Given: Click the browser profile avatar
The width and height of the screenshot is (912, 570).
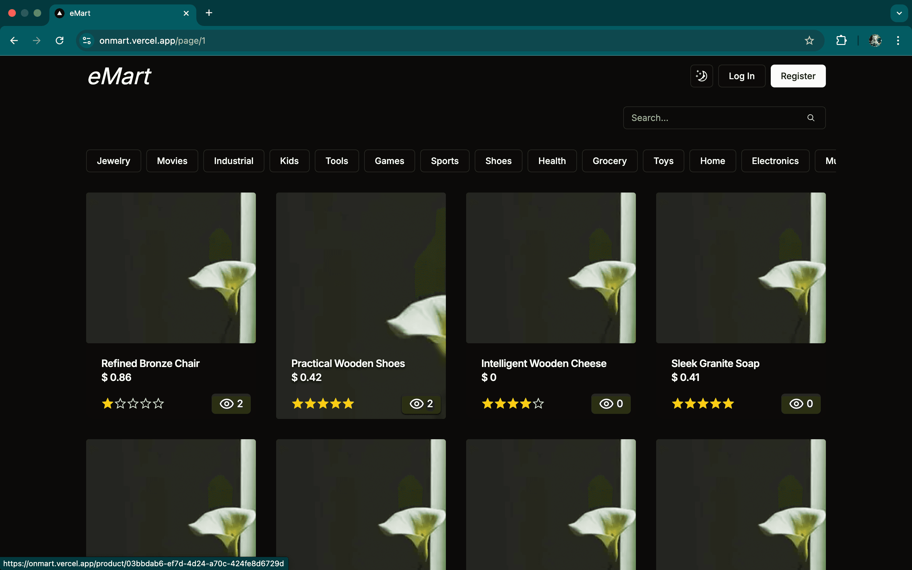Looking at the screenshot, I should (875, 40).
